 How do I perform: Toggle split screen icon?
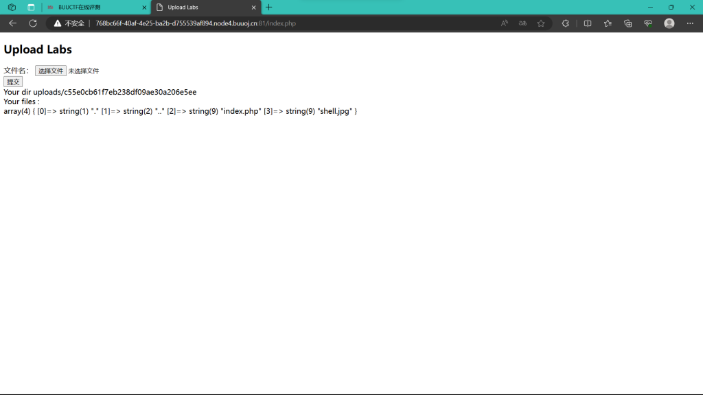(x=588, y=23)
